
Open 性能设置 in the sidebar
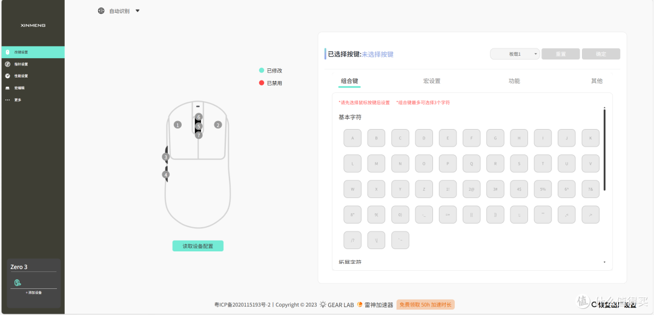[32, 76]
